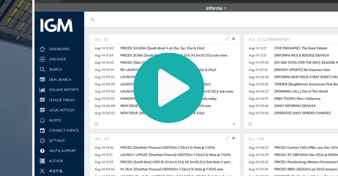This screenshot has height=176, width=338.
Task: Open ALL - IG panel in new window
Action: [96, 124]
